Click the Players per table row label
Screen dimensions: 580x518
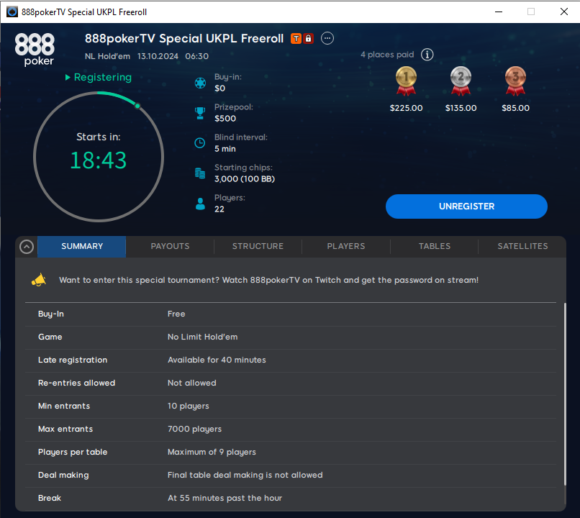point(73,452)
